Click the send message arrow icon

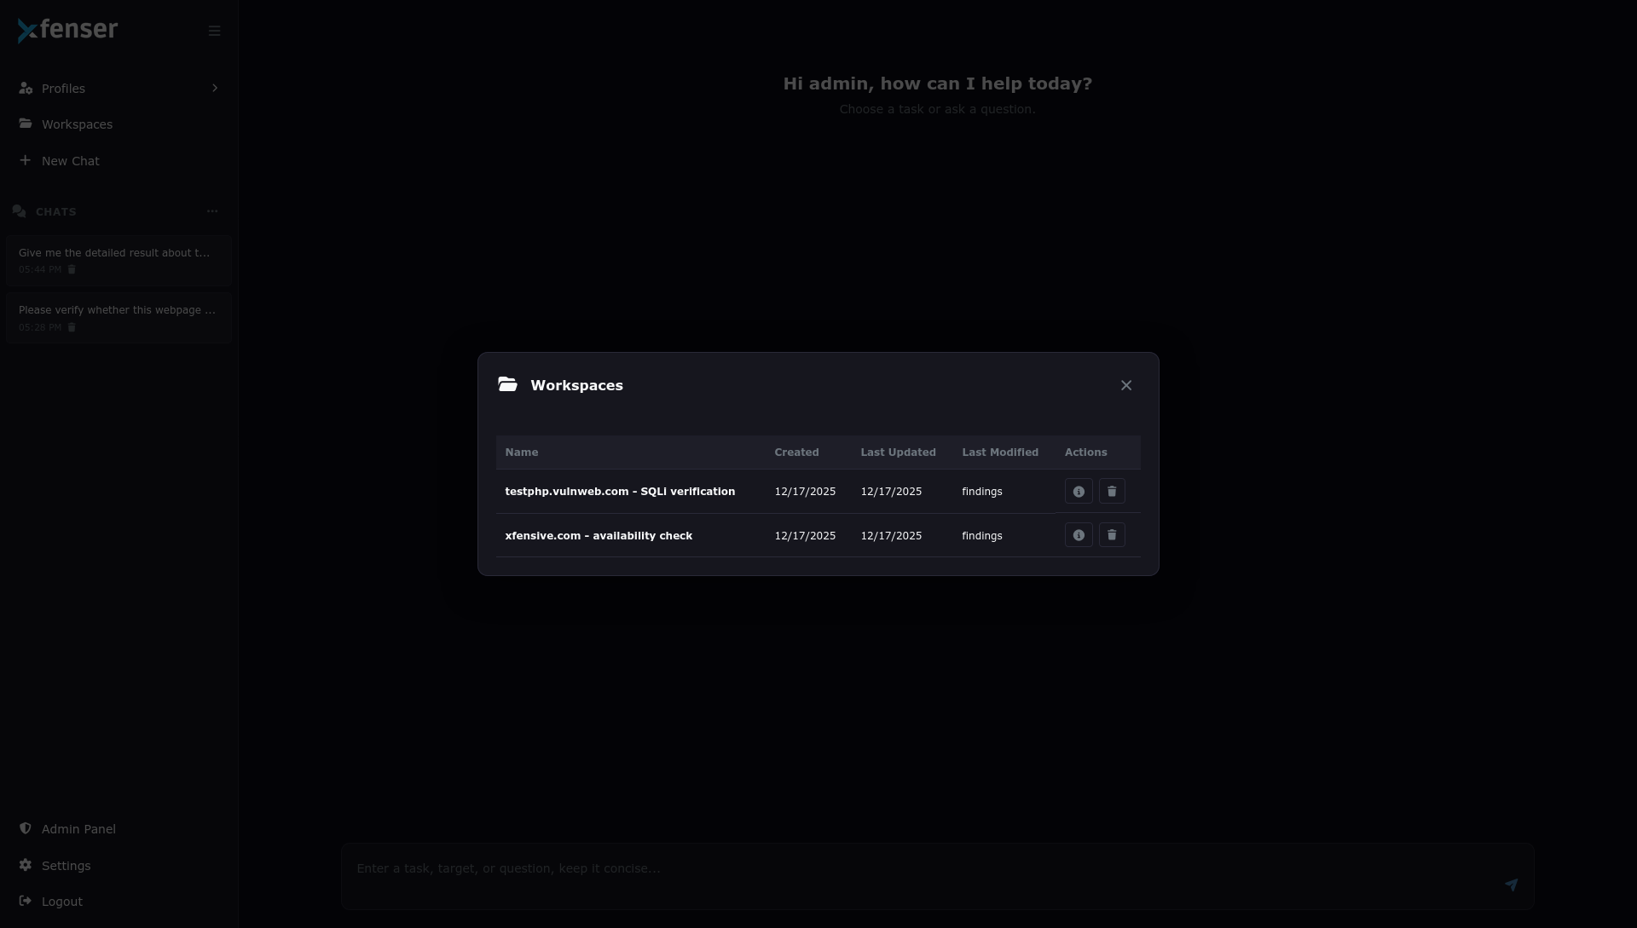1511,885
